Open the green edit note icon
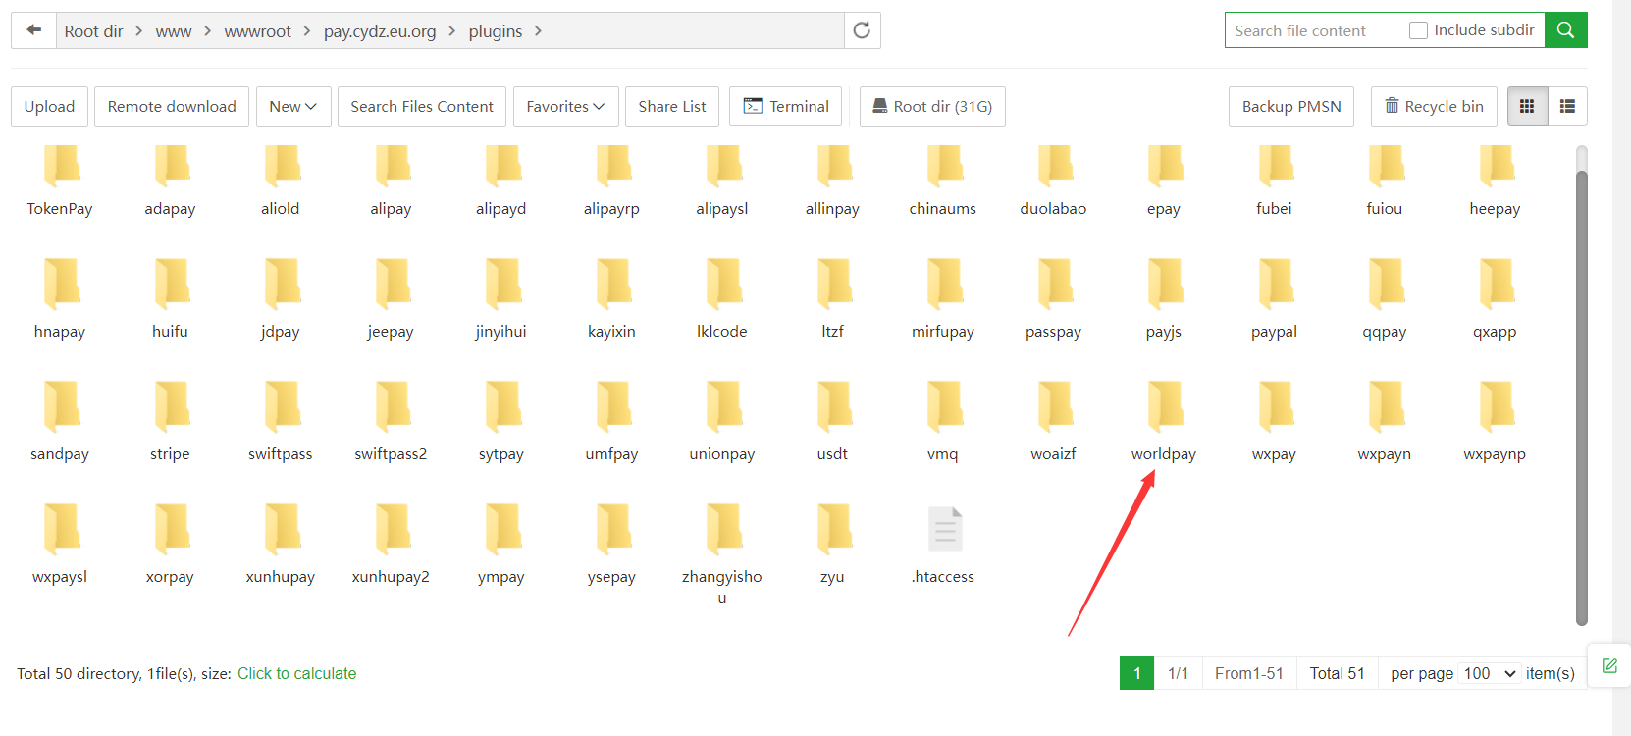Screen dimensions: 1631x736 [1609, 665]
